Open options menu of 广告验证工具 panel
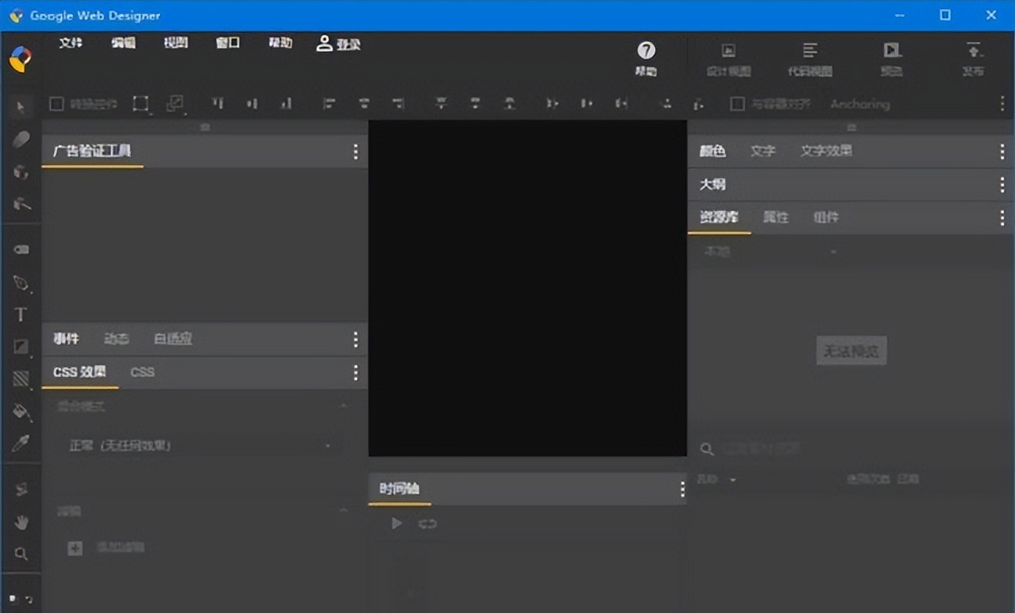This screenshot has width=1015, height=613. pyautogui.click(x=356, y=151)
